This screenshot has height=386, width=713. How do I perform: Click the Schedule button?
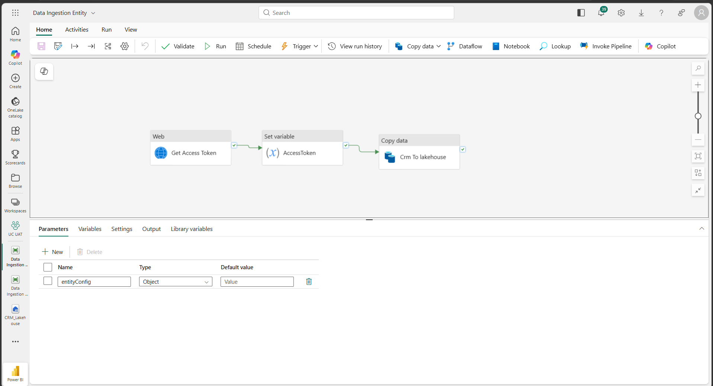tap(253, 46)
